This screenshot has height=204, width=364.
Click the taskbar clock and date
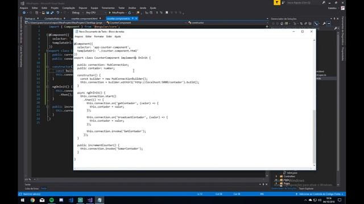(x=329, y=200)
